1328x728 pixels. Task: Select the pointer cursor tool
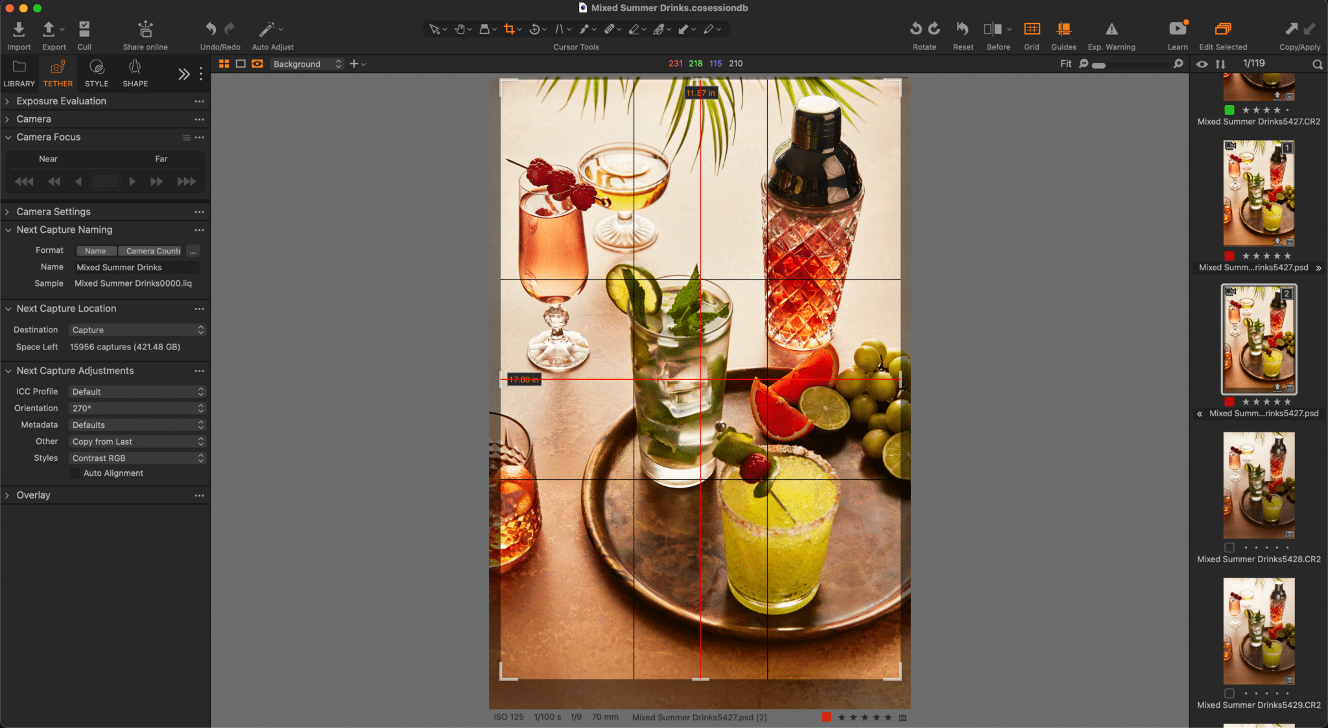[x=434, y=29]
